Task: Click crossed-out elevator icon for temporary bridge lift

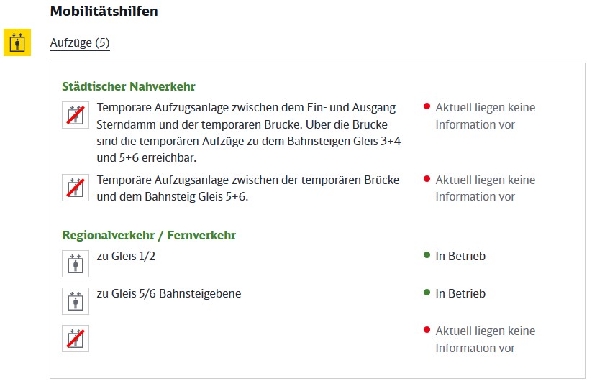Action: (76, 188)
